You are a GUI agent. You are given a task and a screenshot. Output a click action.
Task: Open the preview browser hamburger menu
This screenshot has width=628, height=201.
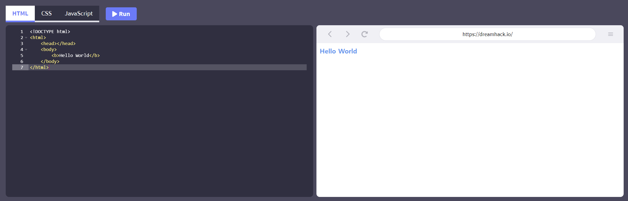[x=611, y=34]
